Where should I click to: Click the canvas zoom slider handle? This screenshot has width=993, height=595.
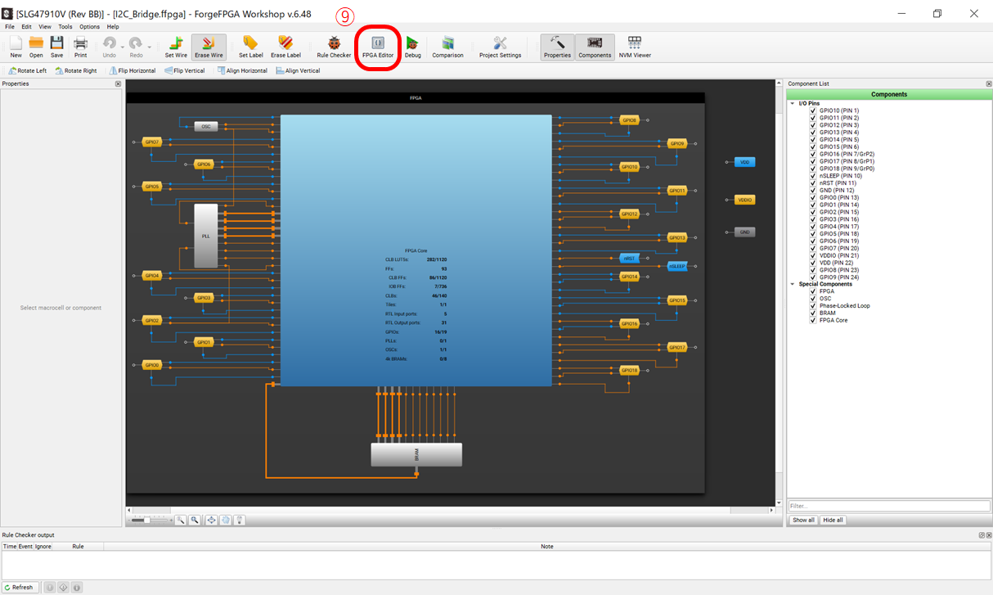[146, 520]
